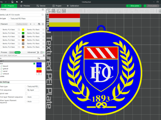
Task: Switch to the Preview tab
Action: pos(25,6)
